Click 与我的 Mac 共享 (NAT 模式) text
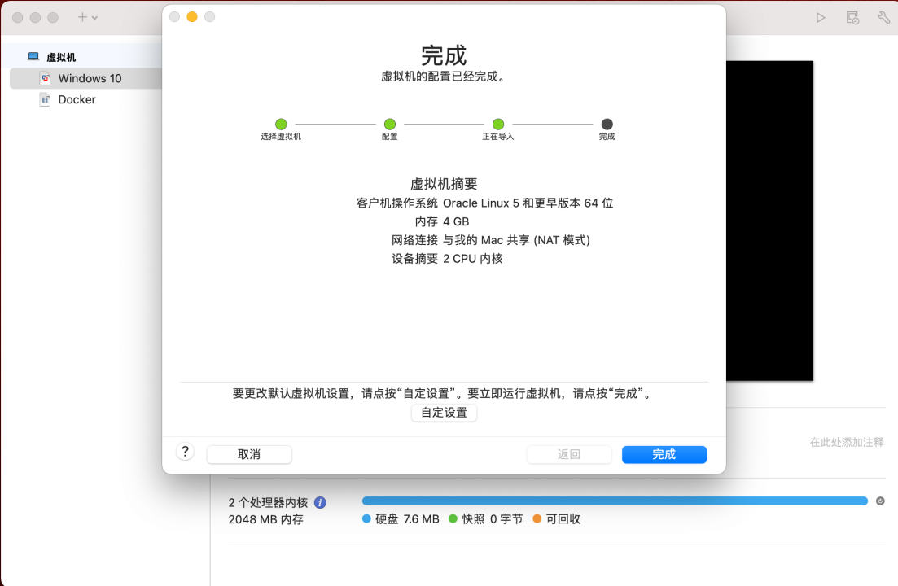This screenshot has width=898, height=586. click(517, 240)
